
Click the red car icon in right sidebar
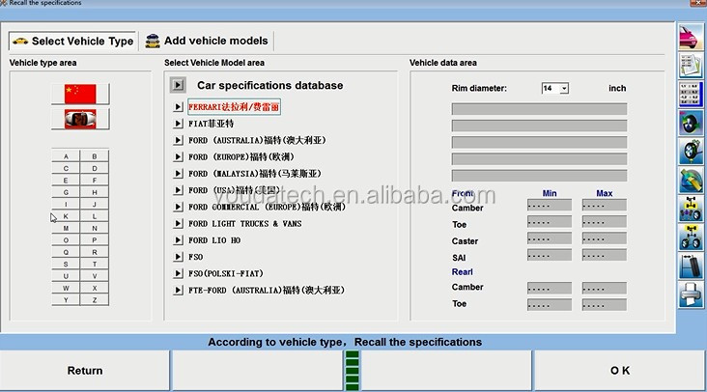pyautogui.click(x=690, y=39)
